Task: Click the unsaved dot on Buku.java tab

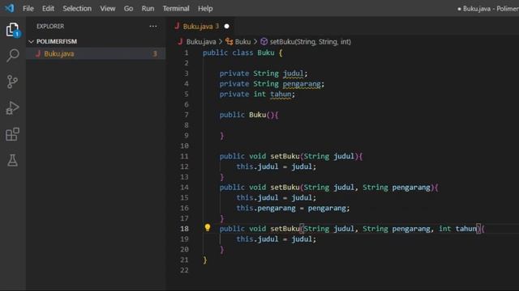Action: [227, 26]
